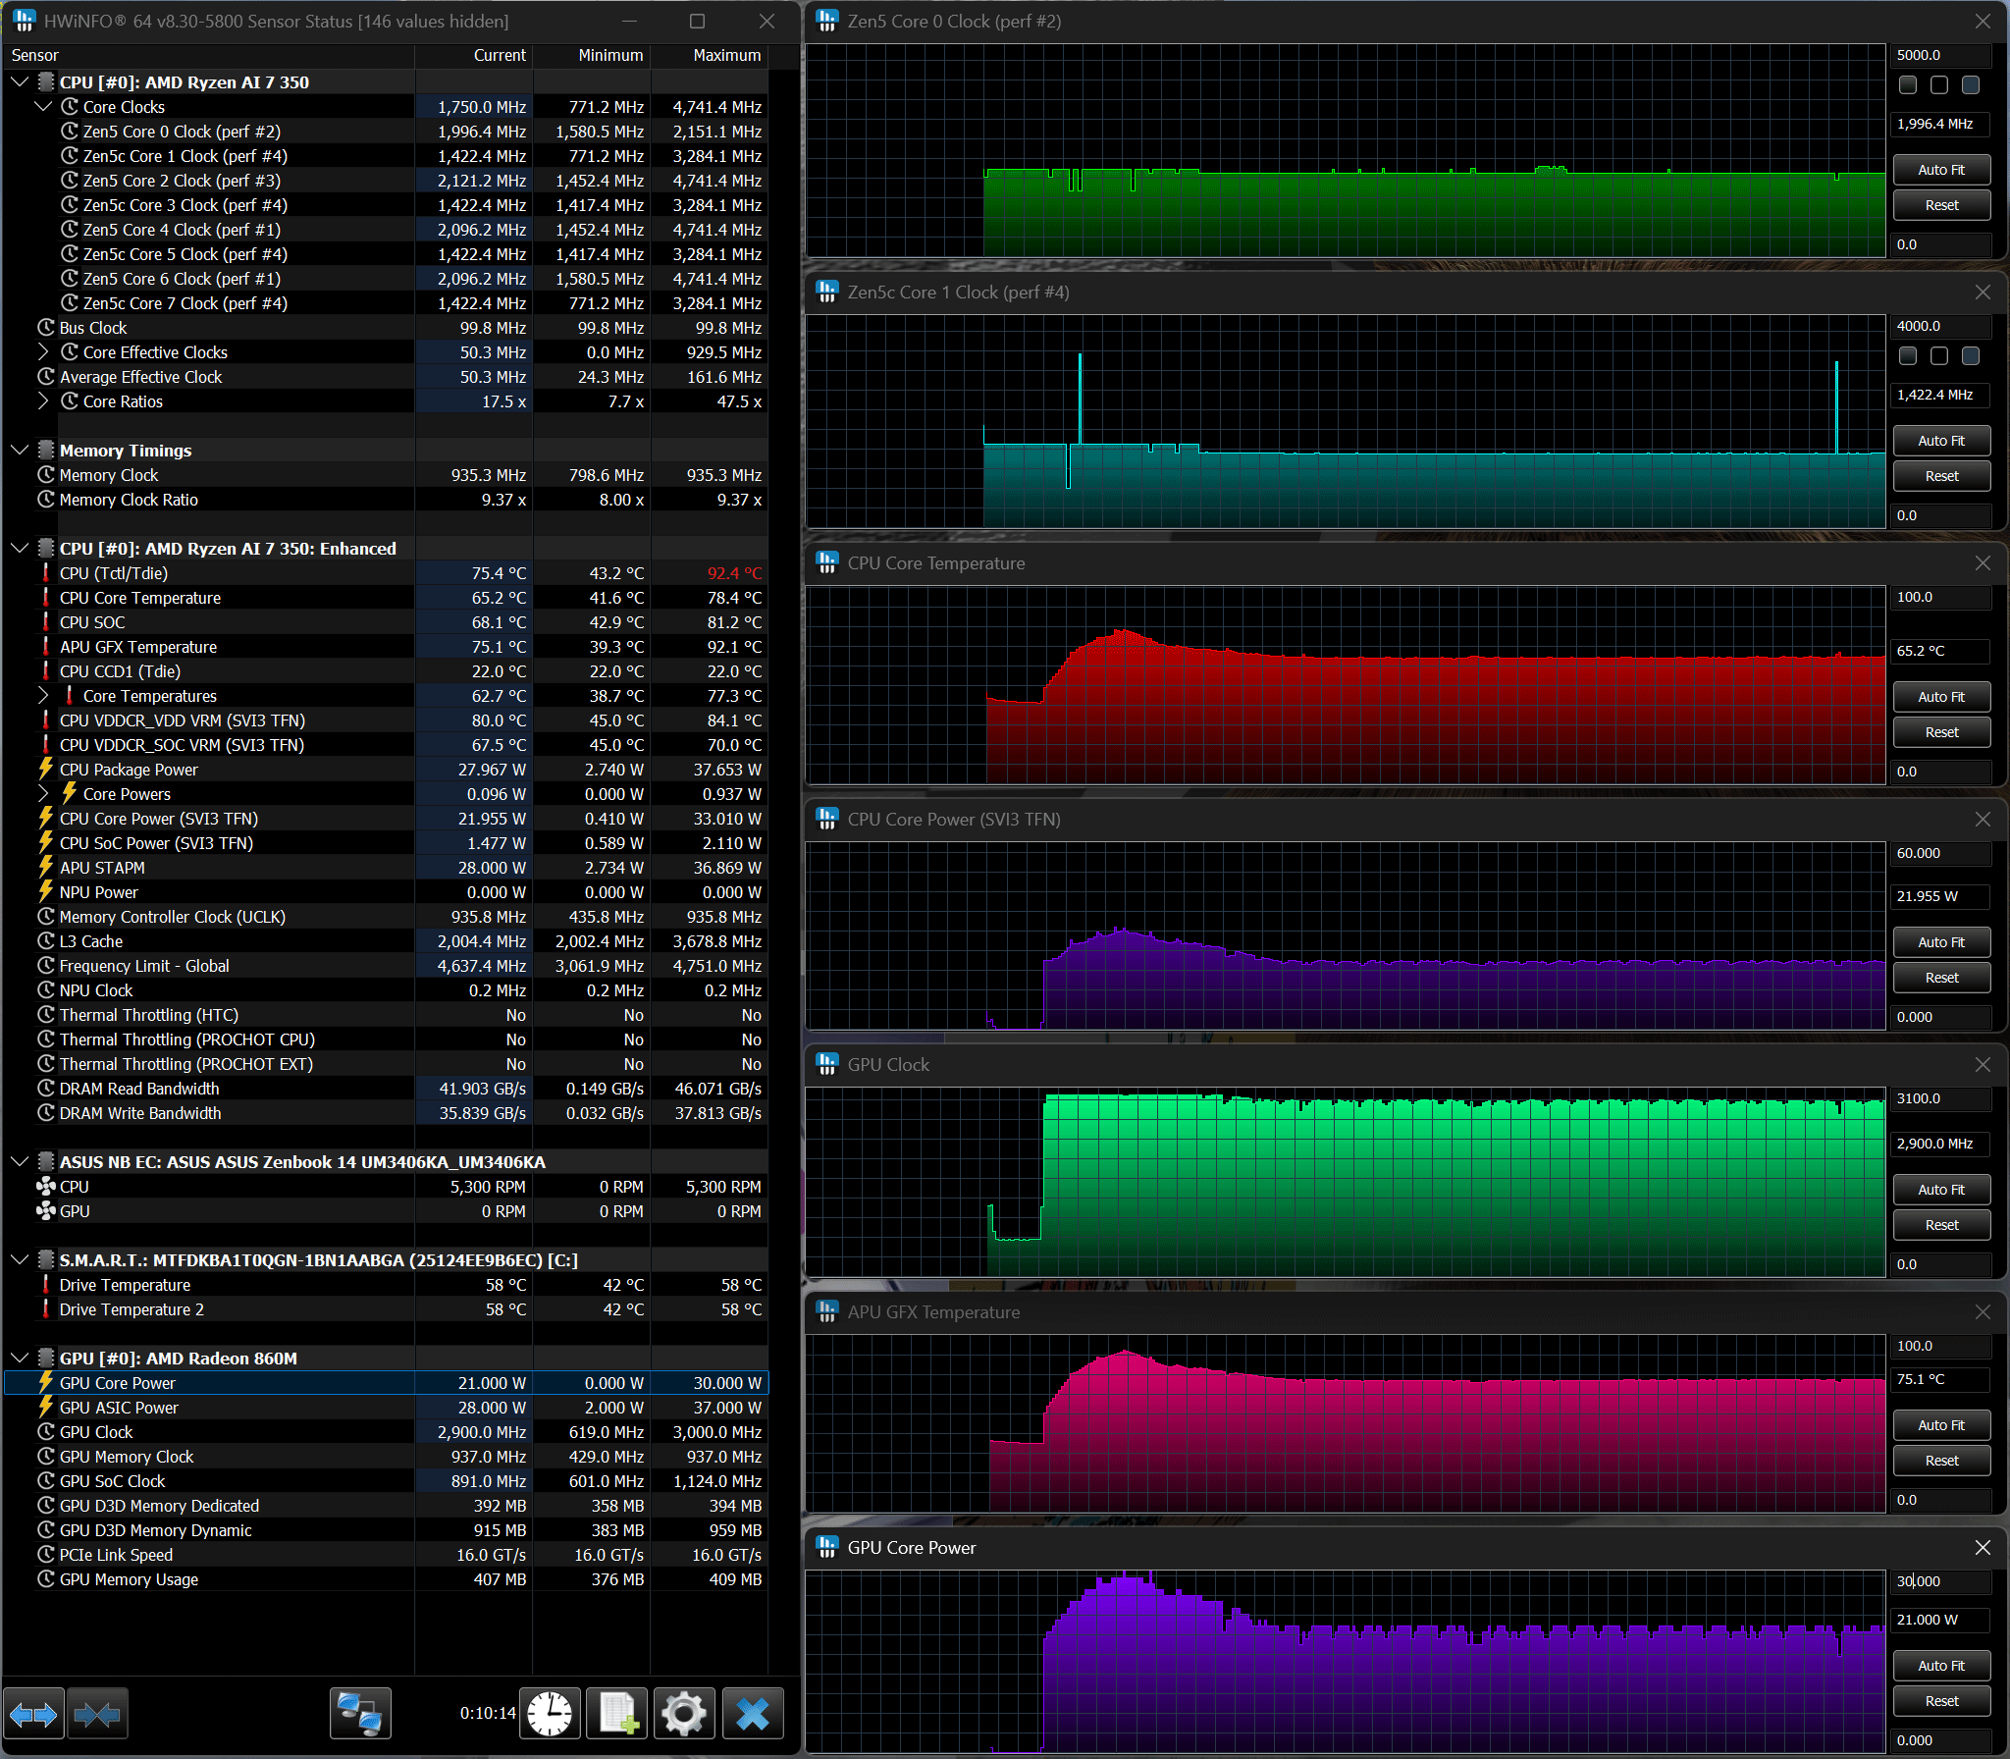Open remote monitoring network icon
2010x1759 pixels.
pos(360,1714)
